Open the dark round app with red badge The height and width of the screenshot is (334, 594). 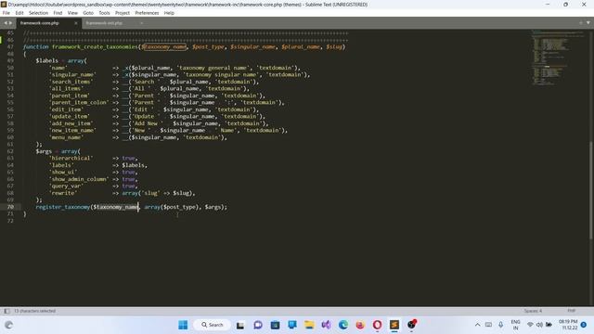pos(412,325)
